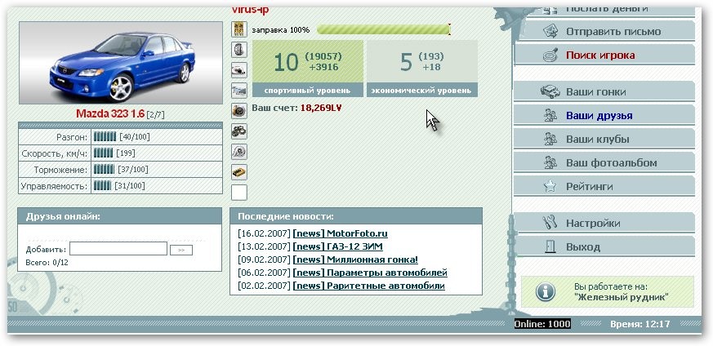Click the Добавить friend name input field
This screenshot has width=713, height=346.
pyautogui.click(x=118, y=249)
